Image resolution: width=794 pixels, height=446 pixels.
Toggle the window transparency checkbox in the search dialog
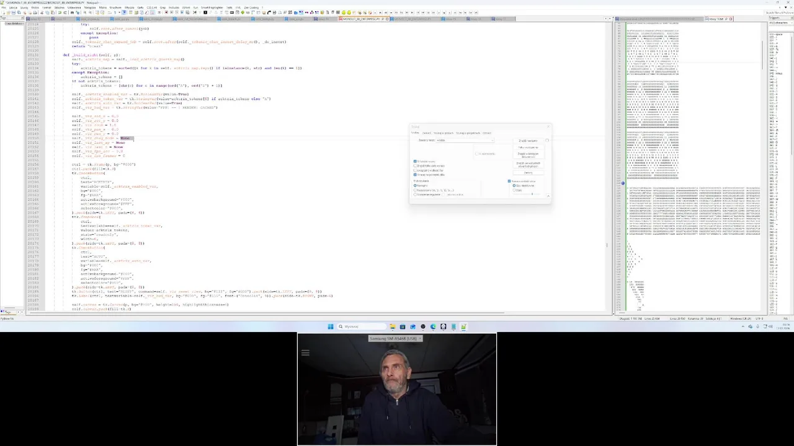(509, 181)
